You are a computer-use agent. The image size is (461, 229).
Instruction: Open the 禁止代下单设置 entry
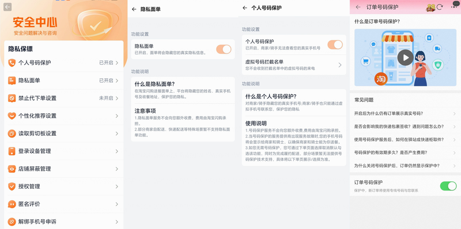pos(64,98)
